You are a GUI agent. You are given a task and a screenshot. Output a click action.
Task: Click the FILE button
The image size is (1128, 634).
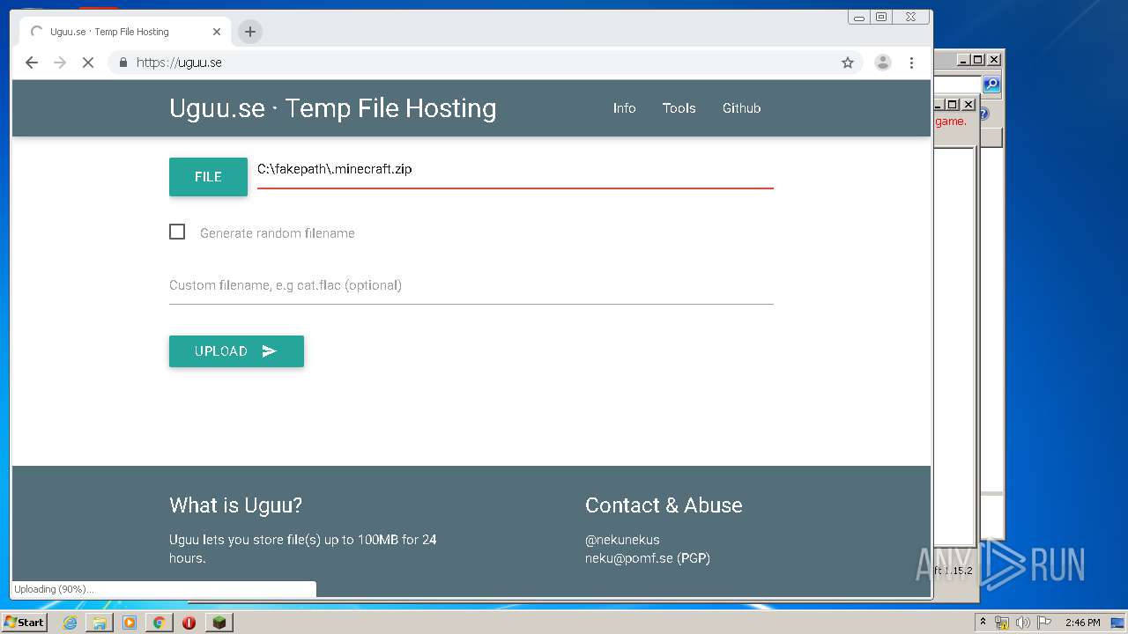point(208,177)
